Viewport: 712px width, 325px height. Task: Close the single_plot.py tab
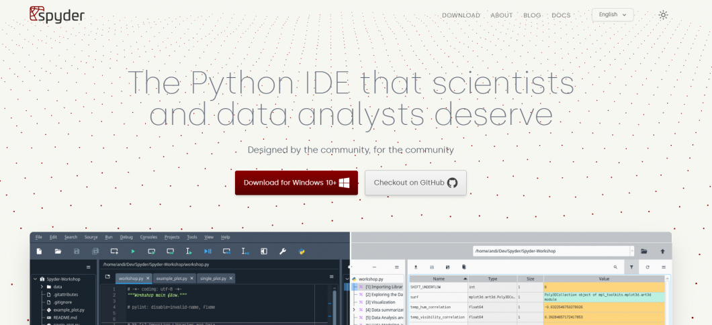coord(230,278)
